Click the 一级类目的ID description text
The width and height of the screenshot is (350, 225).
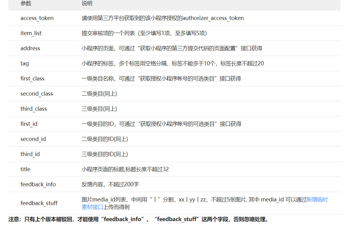tap(162, 124)
